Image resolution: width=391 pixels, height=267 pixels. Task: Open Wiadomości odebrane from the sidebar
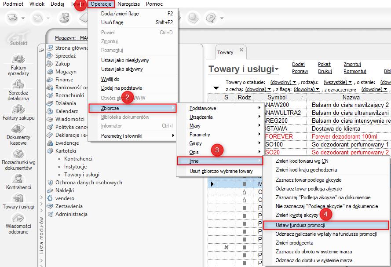[18, 218]
